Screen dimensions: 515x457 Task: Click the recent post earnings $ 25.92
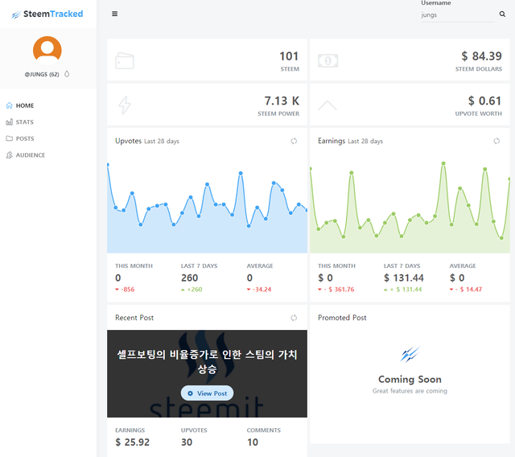pyautogui.click(x=132, y=443)
